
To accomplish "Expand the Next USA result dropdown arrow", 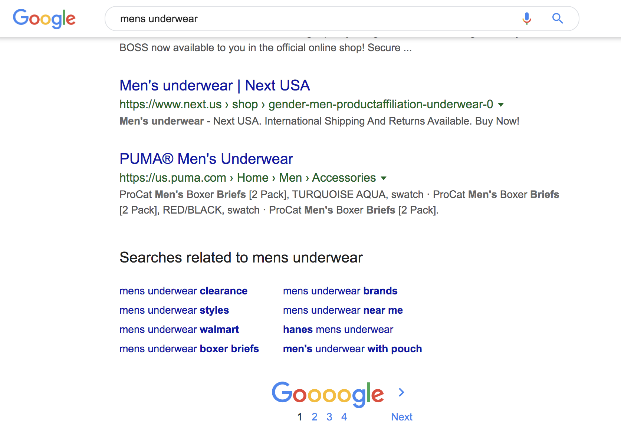I will [501, 105].
